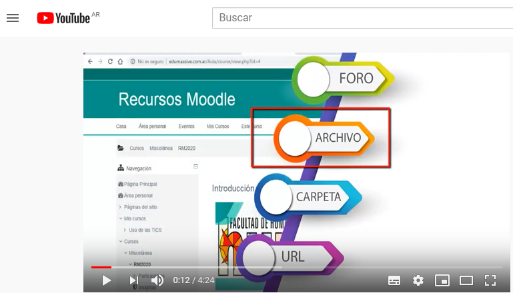This screenshot has width=513, height=293.
Task: Click the Cursos breadcrumb link
Action: tap(137, 148)
